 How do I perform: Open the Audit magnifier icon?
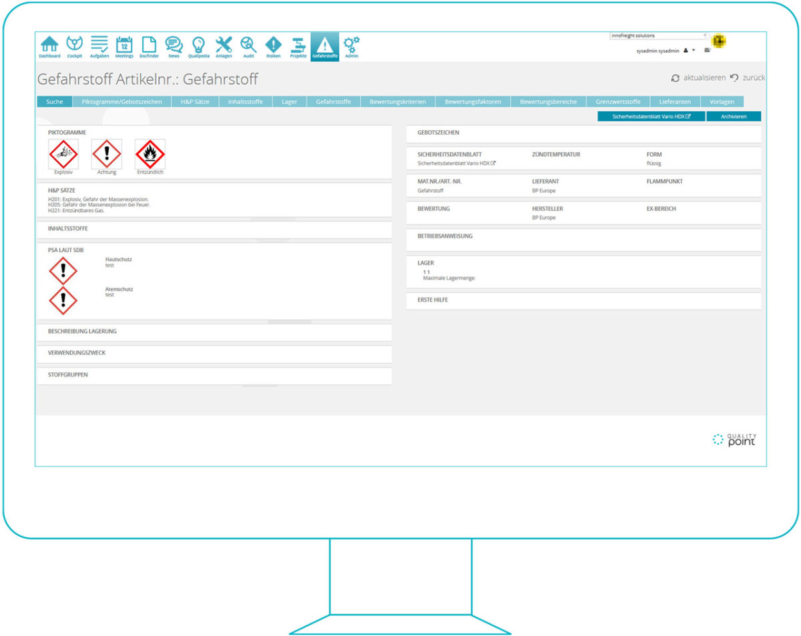(x=248, y=45)
